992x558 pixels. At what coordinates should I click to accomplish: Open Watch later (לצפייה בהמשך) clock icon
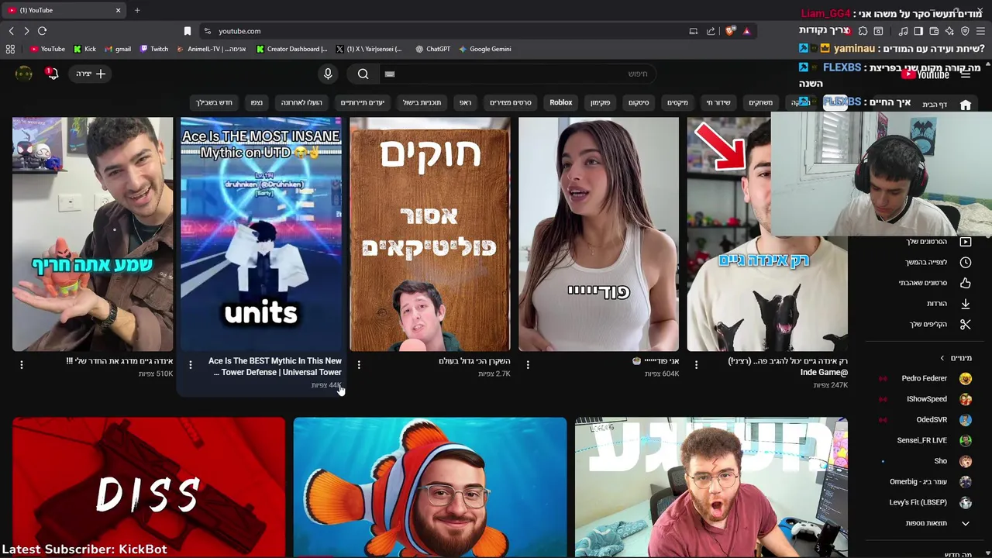[x=966, y=262]
